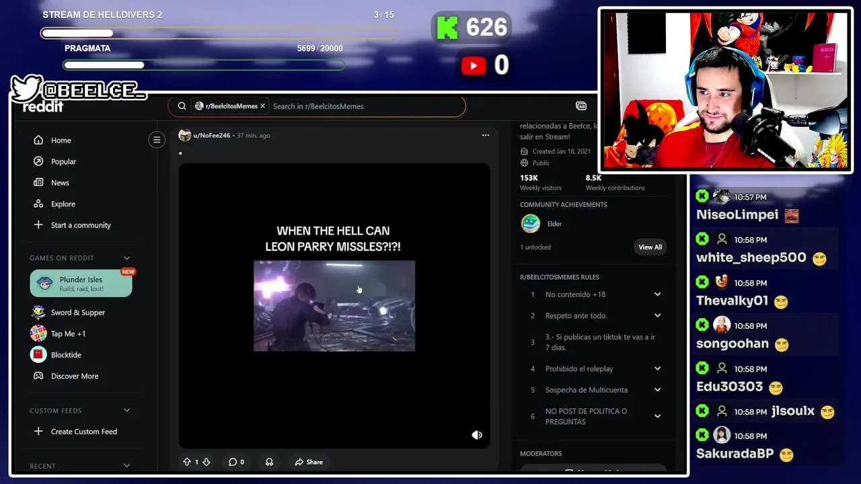
Task: Open u/NoFee246 profile
Action: click(212, 135)
